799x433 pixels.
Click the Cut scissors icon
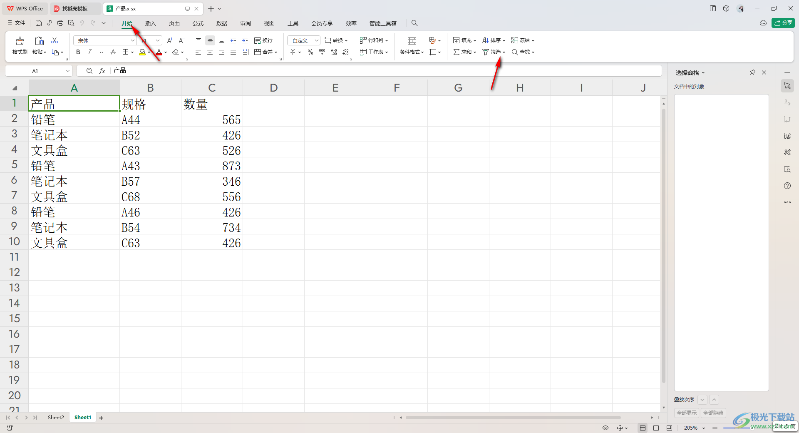point(55,40)
